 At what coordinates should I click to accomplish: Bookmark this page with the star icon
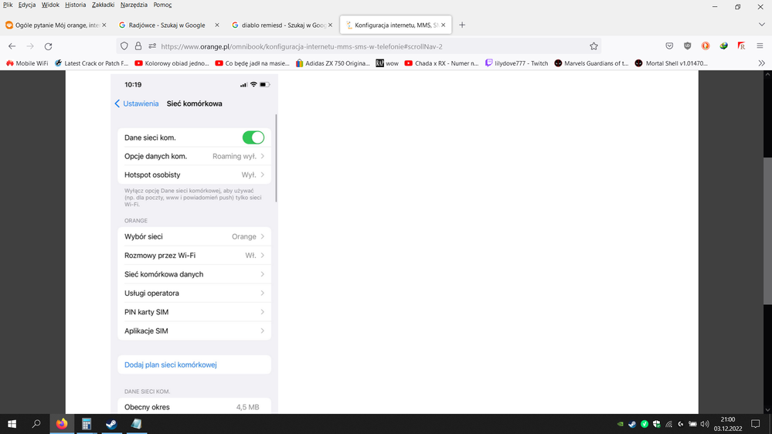tap(593, 46)
